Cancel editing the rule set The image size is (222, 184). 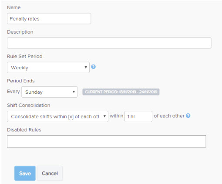(50, 173)
